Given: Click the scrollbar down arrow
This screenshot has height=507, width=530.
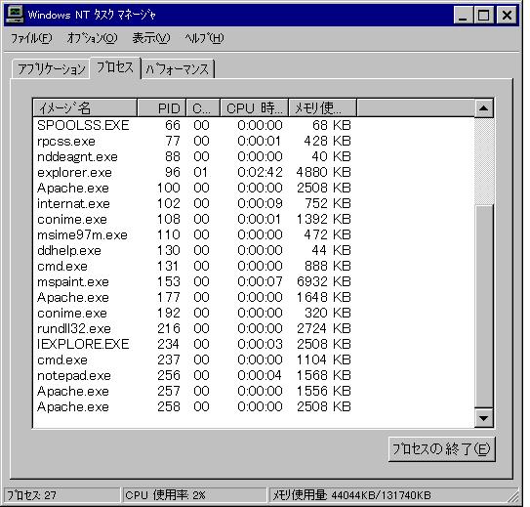Looking at the screenshot, I should click(484, 418).
